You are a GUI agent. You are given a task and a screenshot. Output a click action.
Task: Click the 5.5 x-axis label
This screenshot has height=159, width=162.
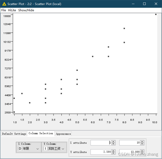coord(85,120)
